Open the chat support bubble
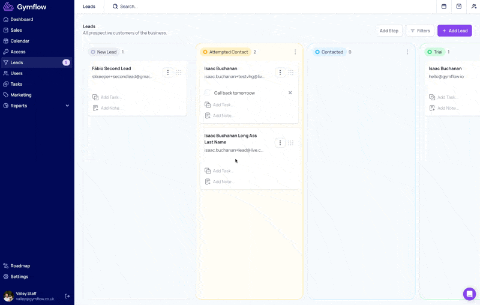 click(x=469, y=294)
